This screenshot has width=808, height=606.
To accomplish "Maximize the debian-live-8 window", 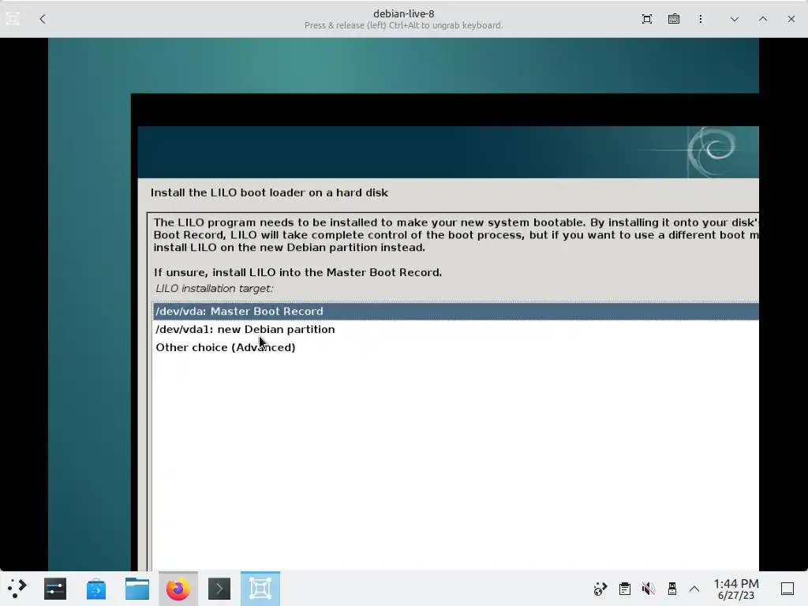I will (763, 19).
